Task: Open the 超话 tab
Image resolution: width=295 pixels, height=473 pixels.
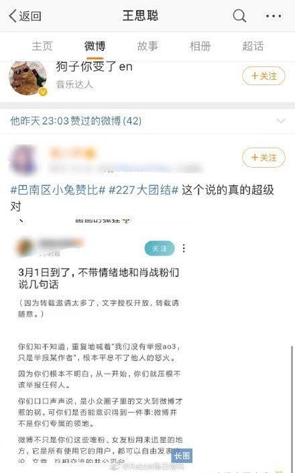Action: point(253,46)
